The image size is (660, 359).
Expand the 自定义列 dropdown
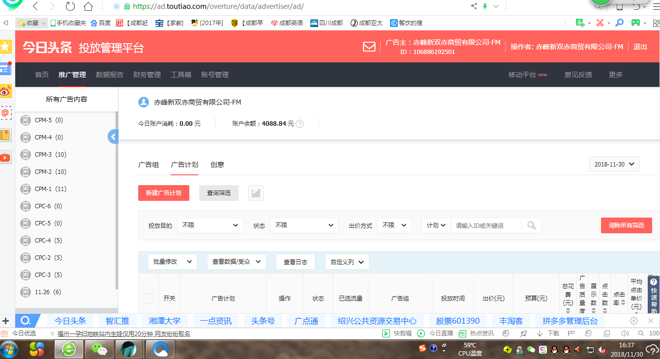click(x=347, y=262)
